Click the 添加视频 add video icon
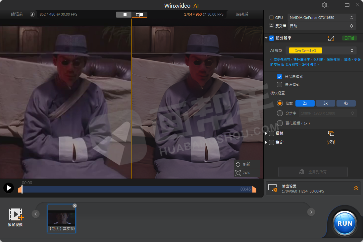Viewport: 363px width, 242px height. pyautogui.click(x=16, y=214)
